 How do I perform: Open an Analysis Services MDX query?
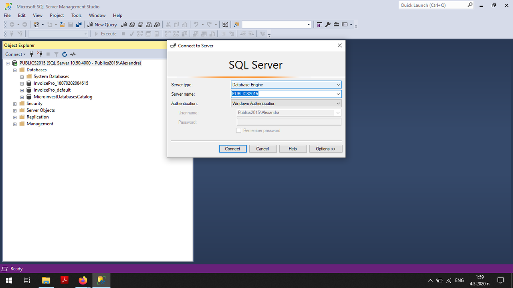click(x=132, y=24)
